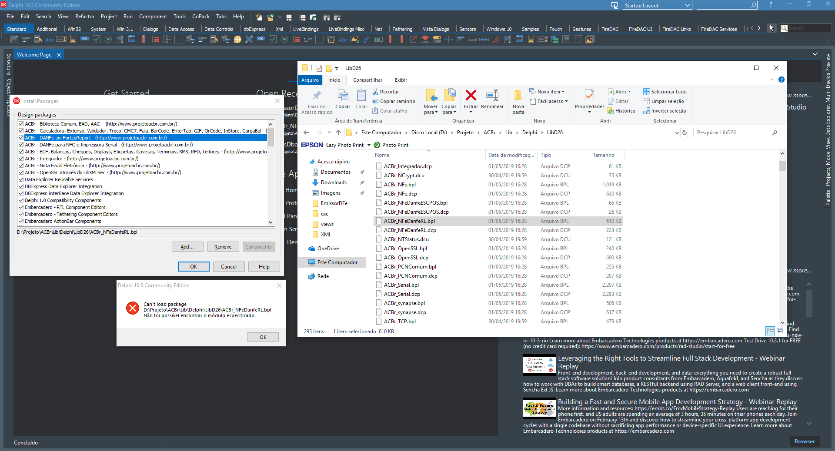Expand the Abrir dropdown arrow
Viewport: 835px width, 451px height.
[629, 92]
